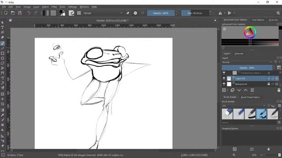
Task: Click the foreground/background color selector
Action: (63, 13)
